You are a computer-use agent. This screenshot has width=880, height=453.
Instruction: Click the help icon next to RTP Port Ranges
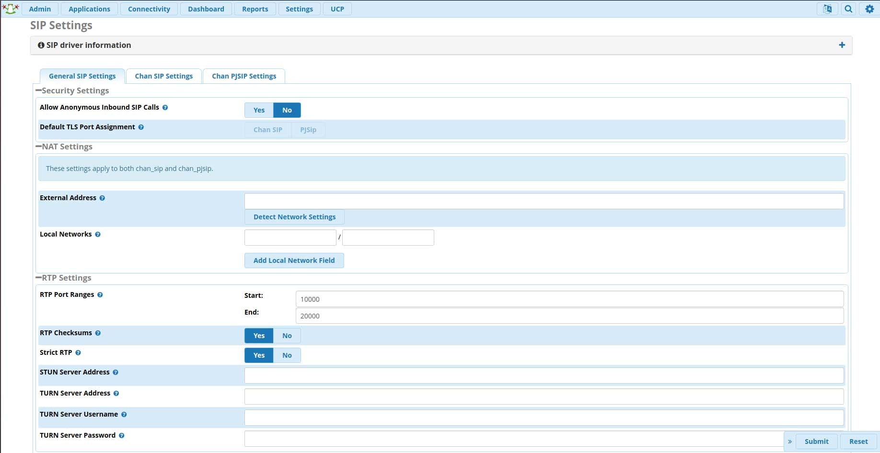pyautogui.click(x=100, y=295)
